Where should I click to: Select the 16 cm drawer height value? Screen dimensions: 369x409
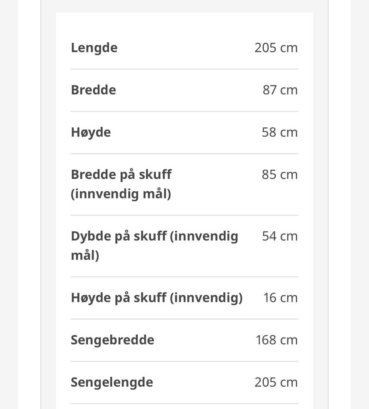280,298
